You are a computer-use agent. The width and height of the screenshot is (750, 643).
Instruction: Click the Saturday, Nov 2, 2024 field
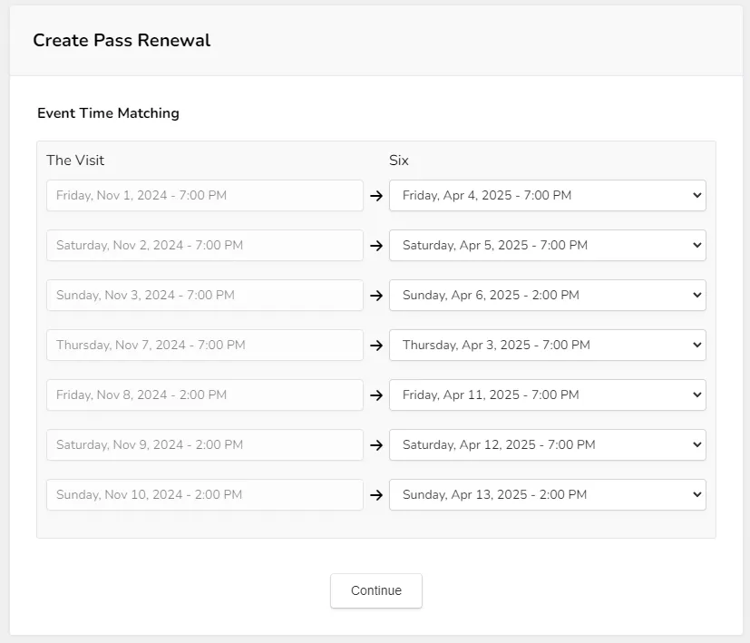(x=205, y=246)
